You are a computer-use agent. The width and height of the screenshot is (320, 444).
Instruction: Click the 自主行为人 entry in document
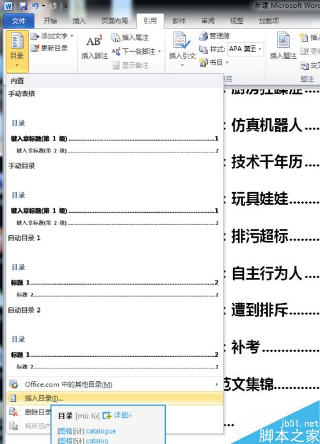click(x=267, y=273)
